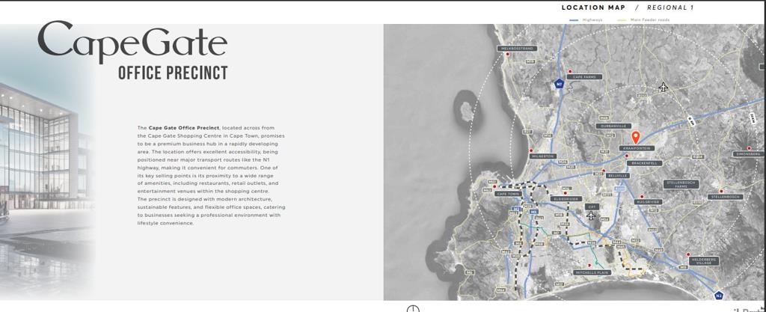
Task: Click the red dot marker at Stellenbosch
Action: coord(721,191)
